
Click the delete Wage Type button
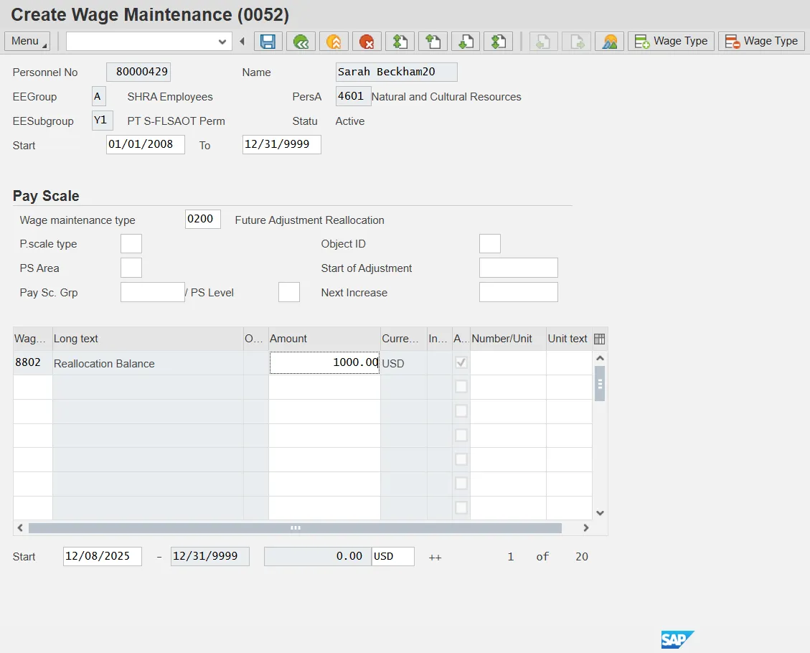[x=761, y=42]
